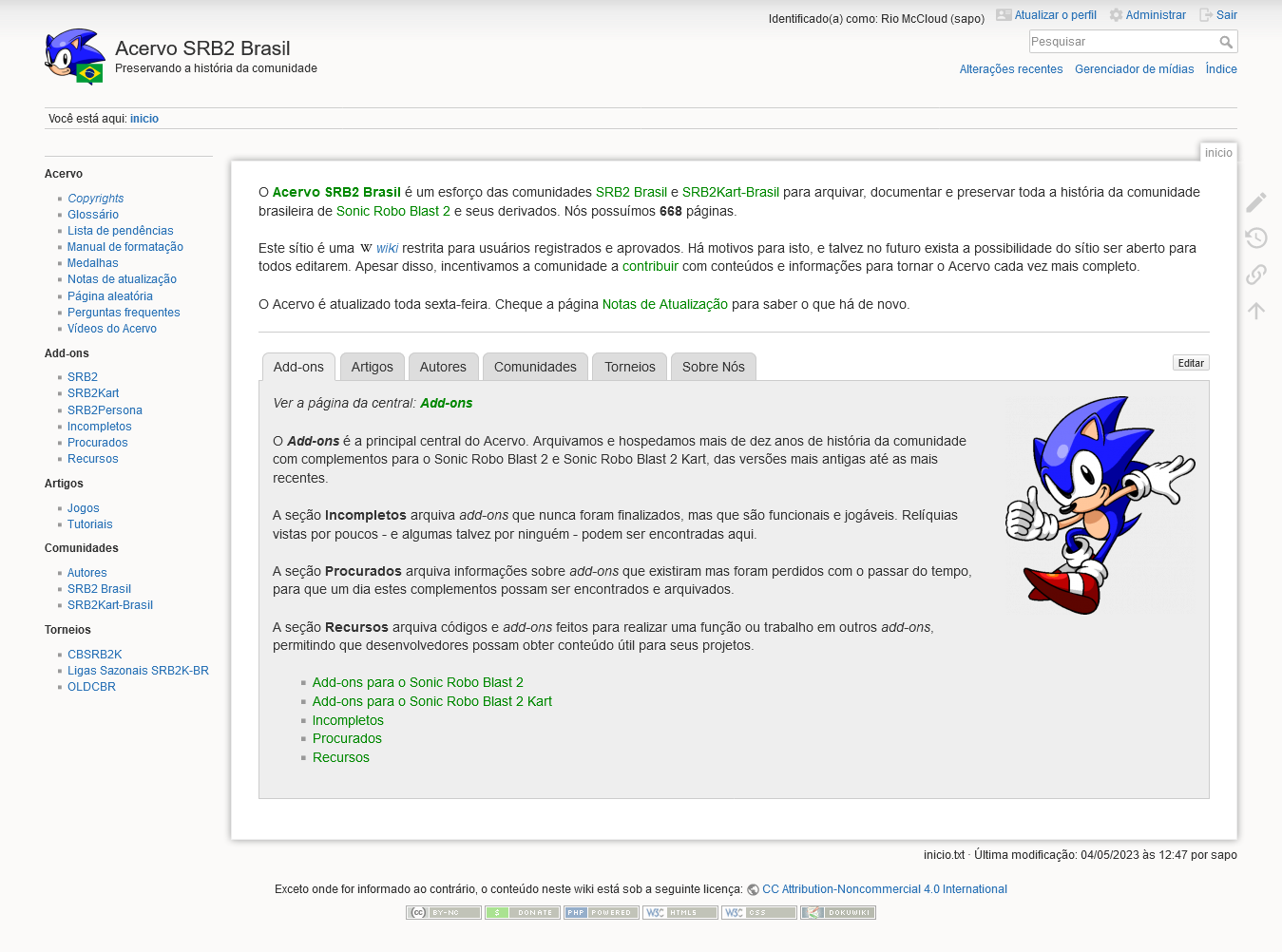Click the SRB2Kart-Brasil link in intro paragraph

[731, 192]
